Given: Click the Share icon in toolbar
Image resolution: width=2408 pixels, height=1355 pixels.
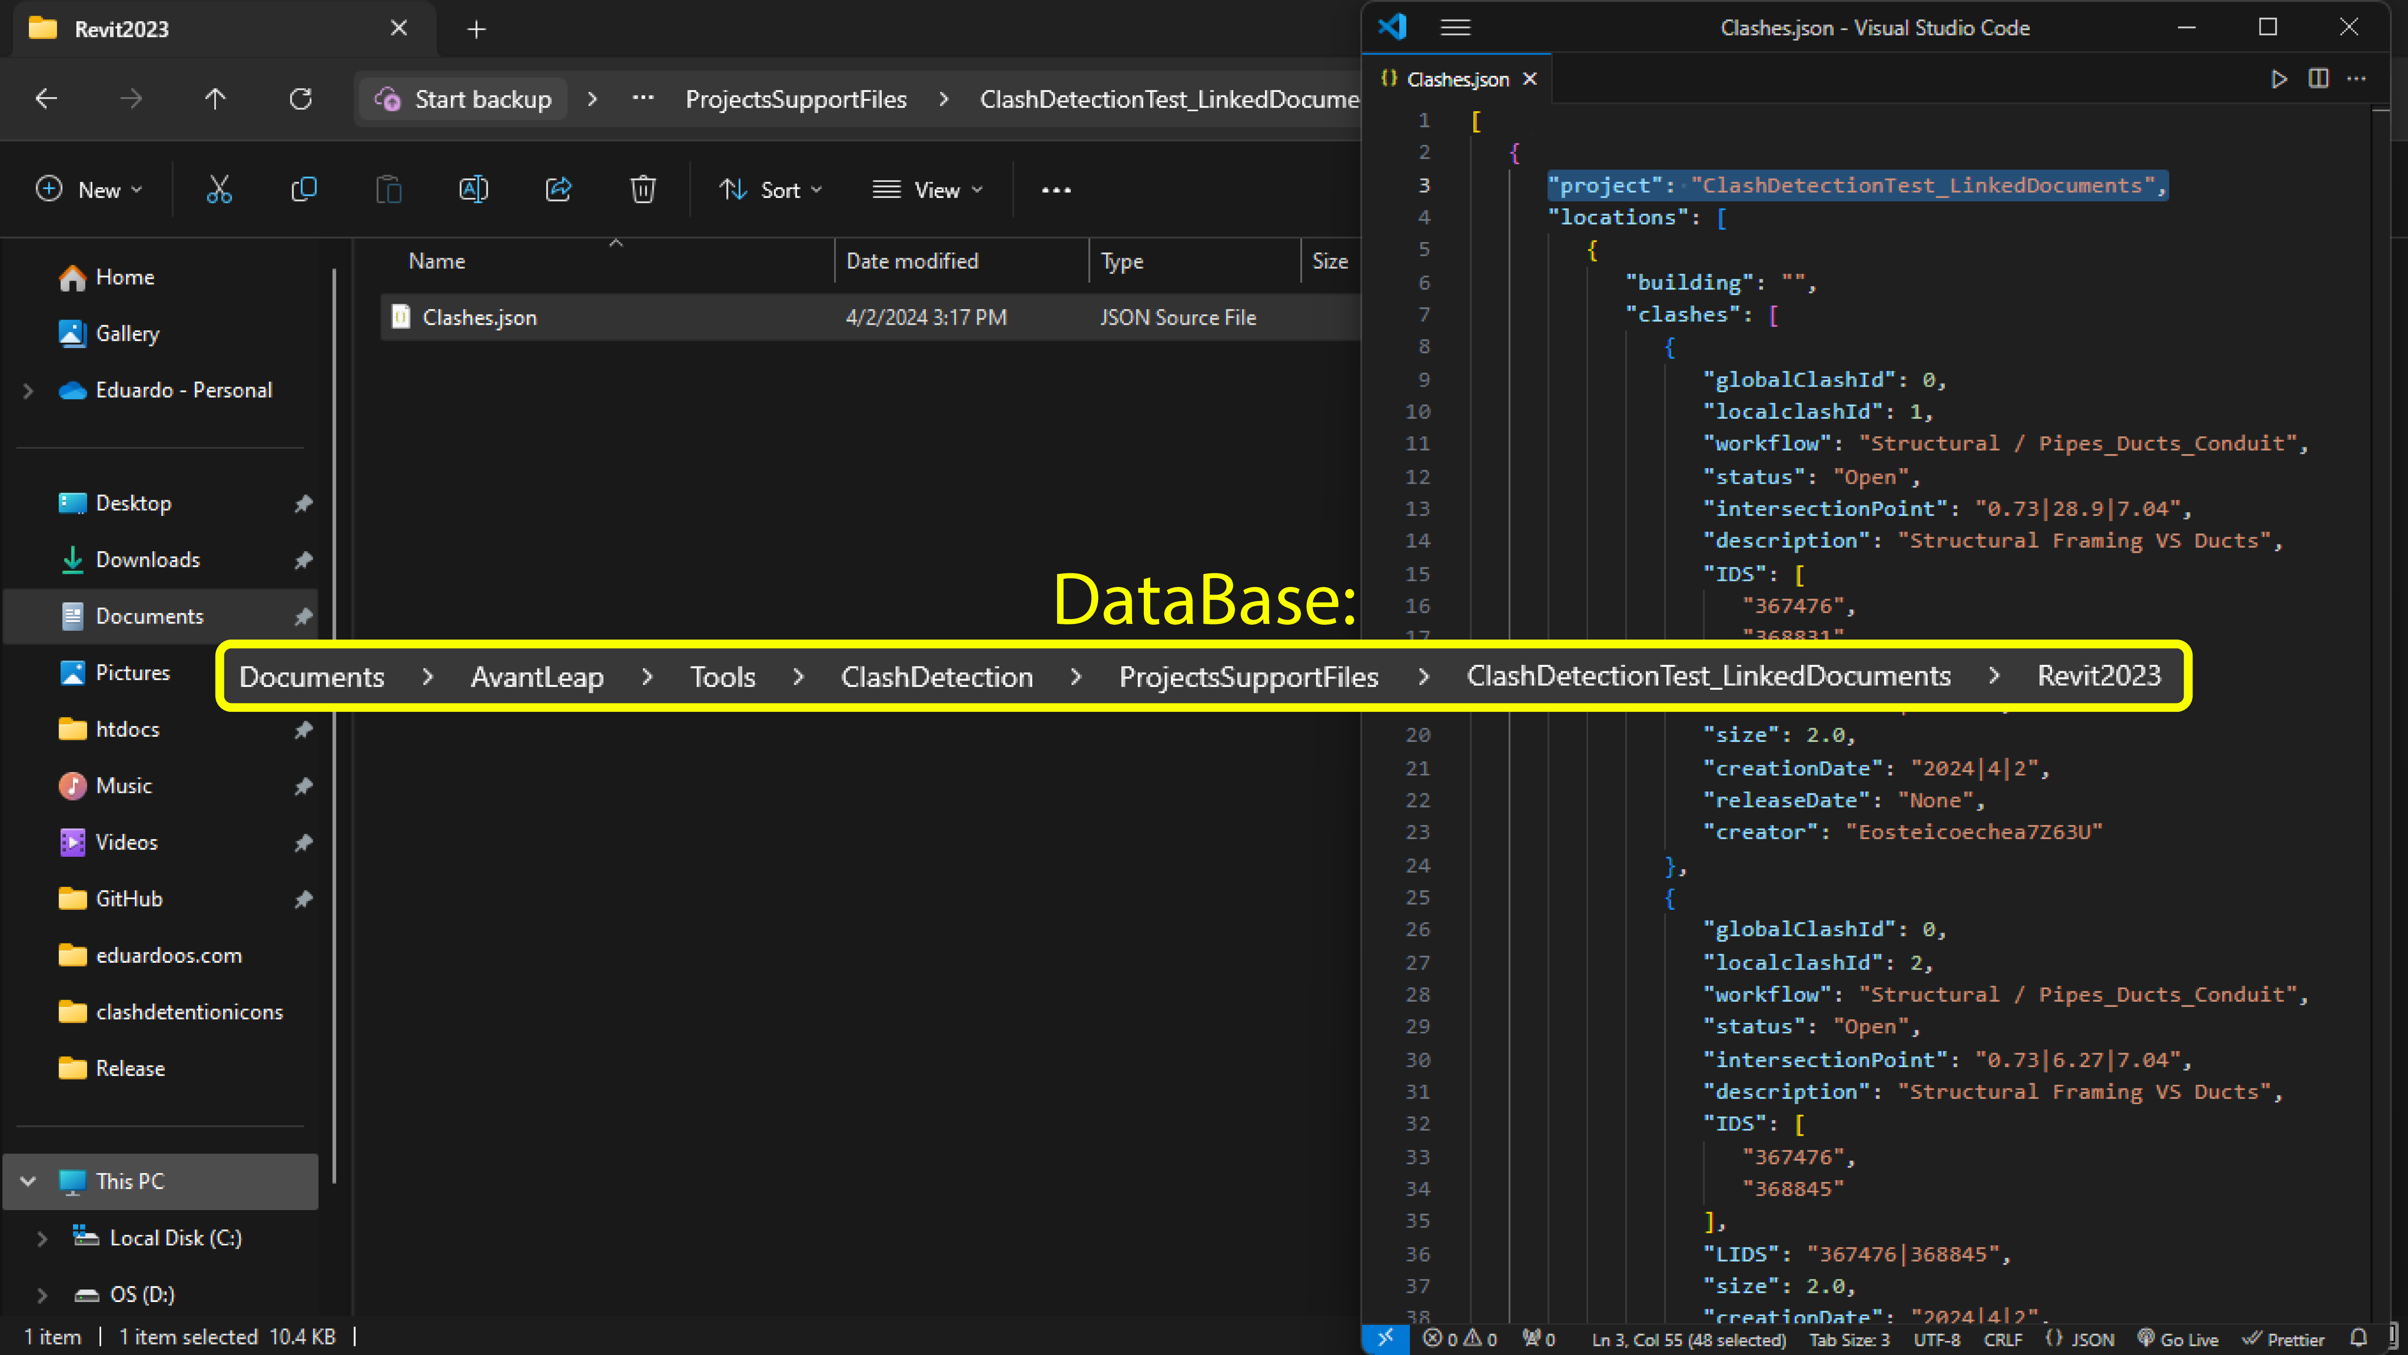Looking at the screenshot, I should tap(558, 190).
